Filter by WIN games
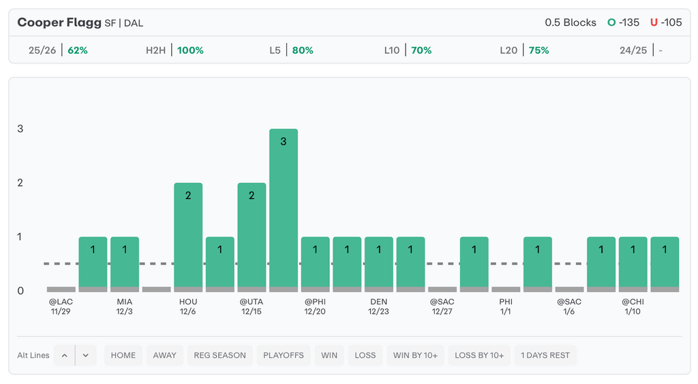This screenshot has width=698, height=384. pos(329,355)
